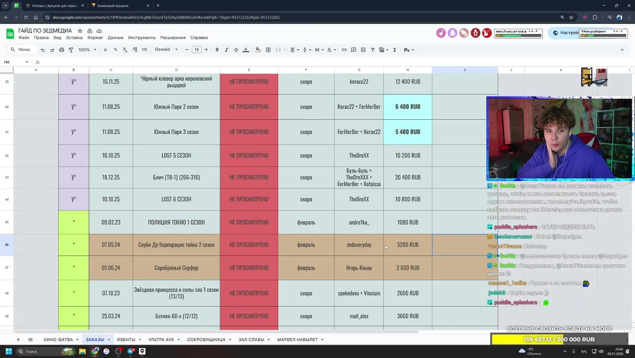Open the Oswald font dropdown
The height and width of the screenshot is (358, 635).
click(166, 50)
